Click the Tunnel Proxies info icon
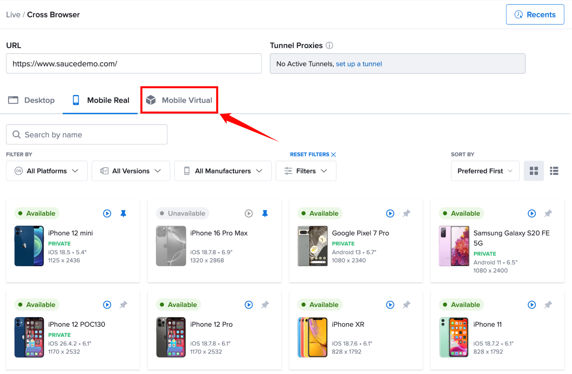This screenshot has height=374, width=572. [329, 45]
